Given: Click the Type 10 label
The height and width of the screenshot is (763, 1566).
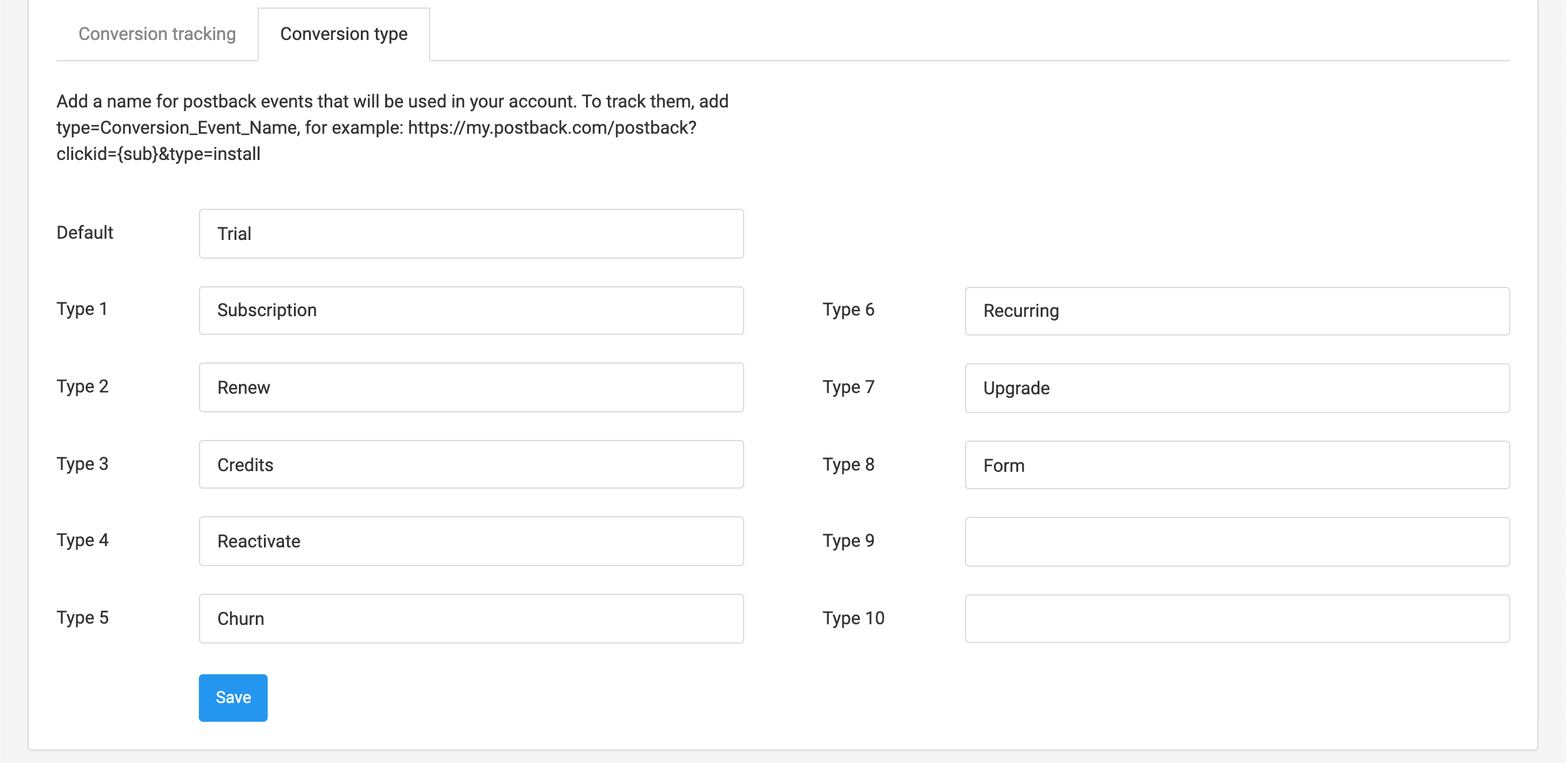Looking at the screenshot, I should 853,619.
